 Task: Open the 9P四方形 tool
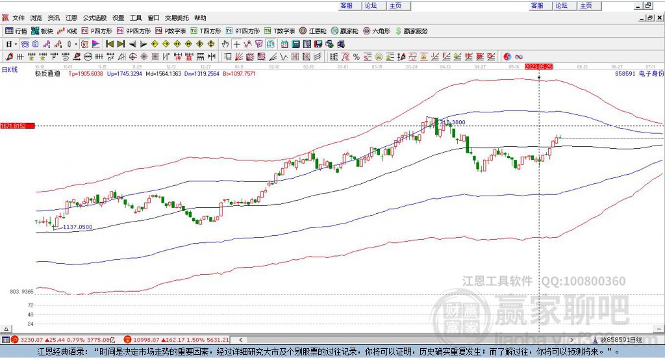point(134,31)
